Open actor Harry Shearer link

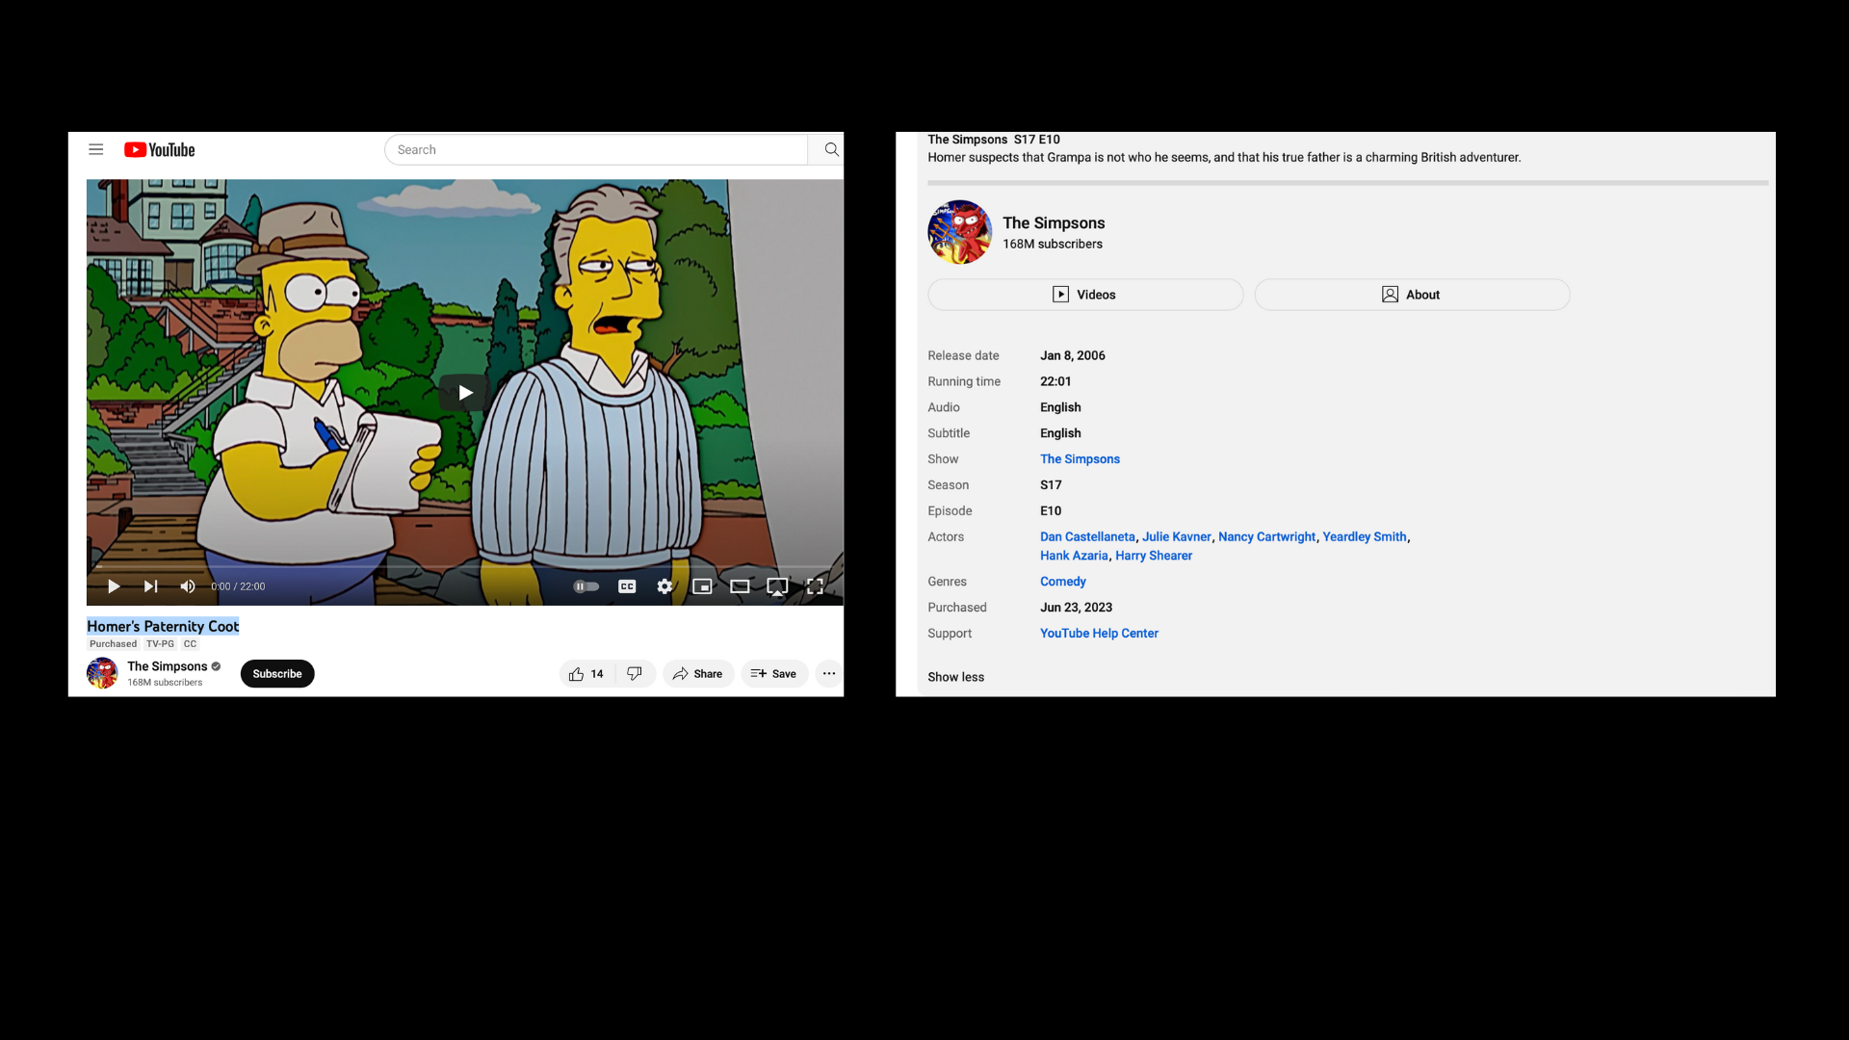point(1154,556)
